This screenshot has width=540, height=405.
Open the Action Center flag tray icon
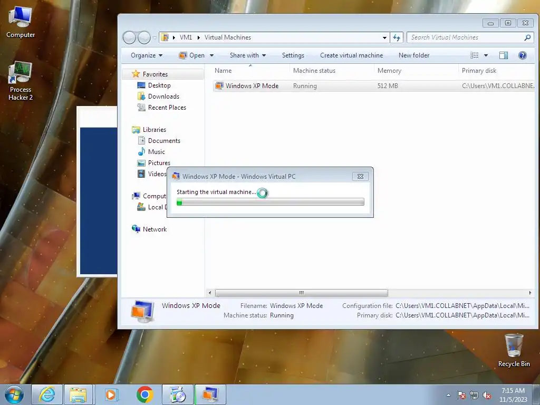[x=461, y=395]
